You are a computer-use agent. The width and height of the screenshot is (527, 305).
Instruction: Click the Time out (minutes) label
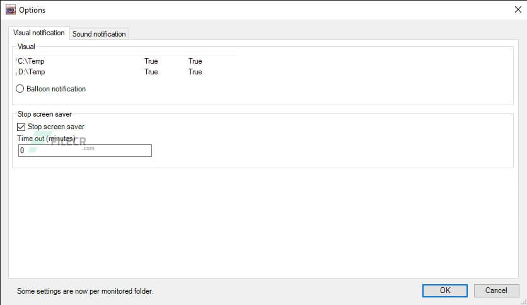pyautogui.click(x=46, y=139)
